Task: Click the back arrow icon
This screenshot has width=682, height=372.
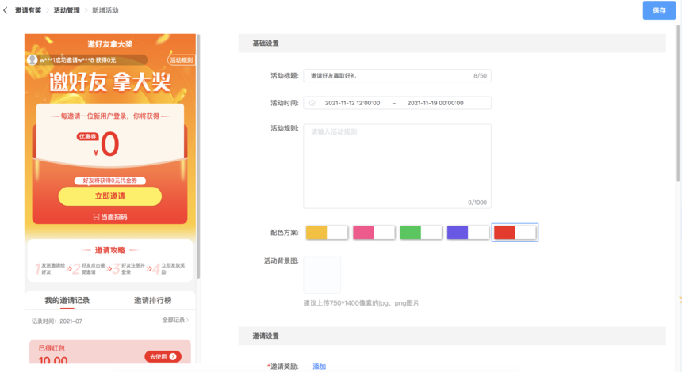Action: point(6,10)
